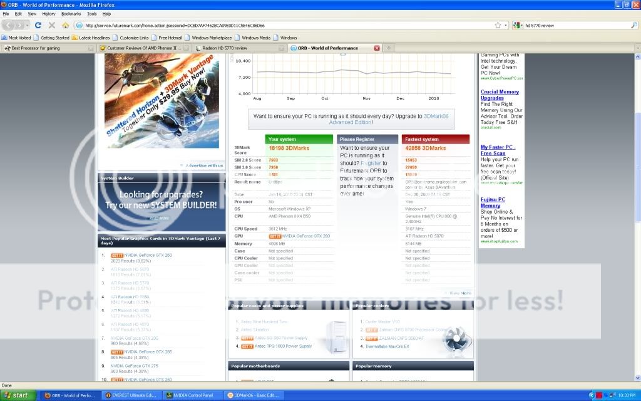Open the Tools menu
The height and width of the screenshot is (401, 641).
92,14
